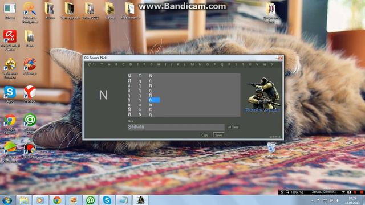Viewport: 365px width, 205px height.
Task: Open Google Chrome desktop shortcut
Action: [x=10, y=124]
